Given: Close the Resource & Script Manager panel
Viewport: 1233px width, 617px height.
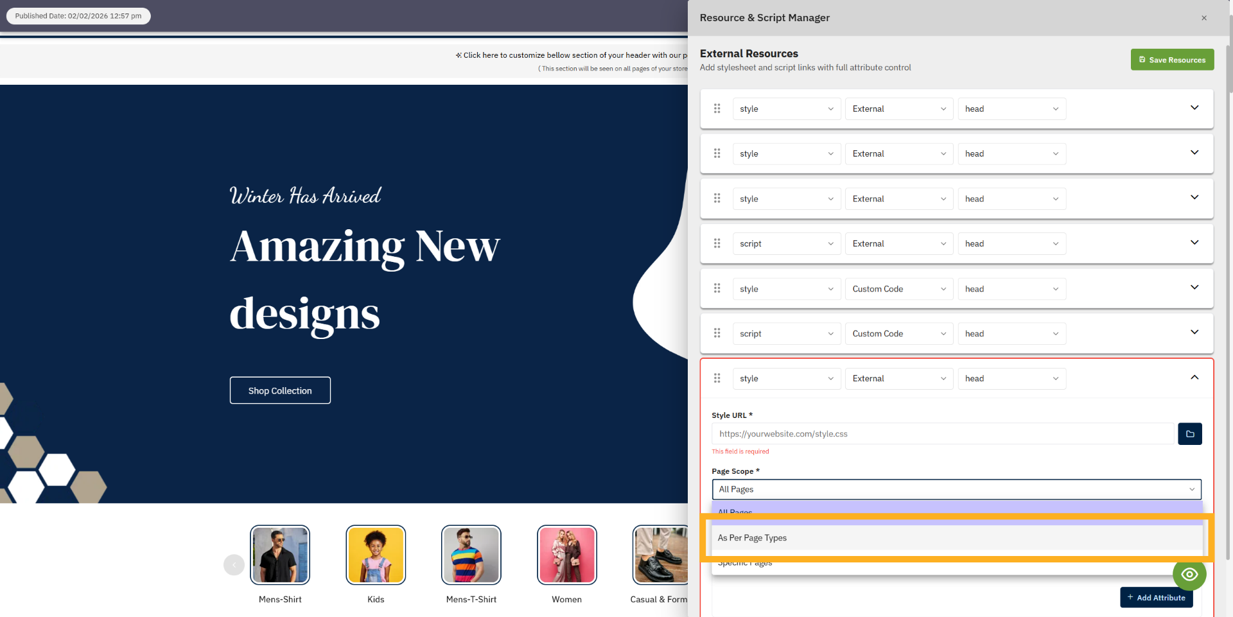Looking at the screenshot, I should coord(1204,17).
